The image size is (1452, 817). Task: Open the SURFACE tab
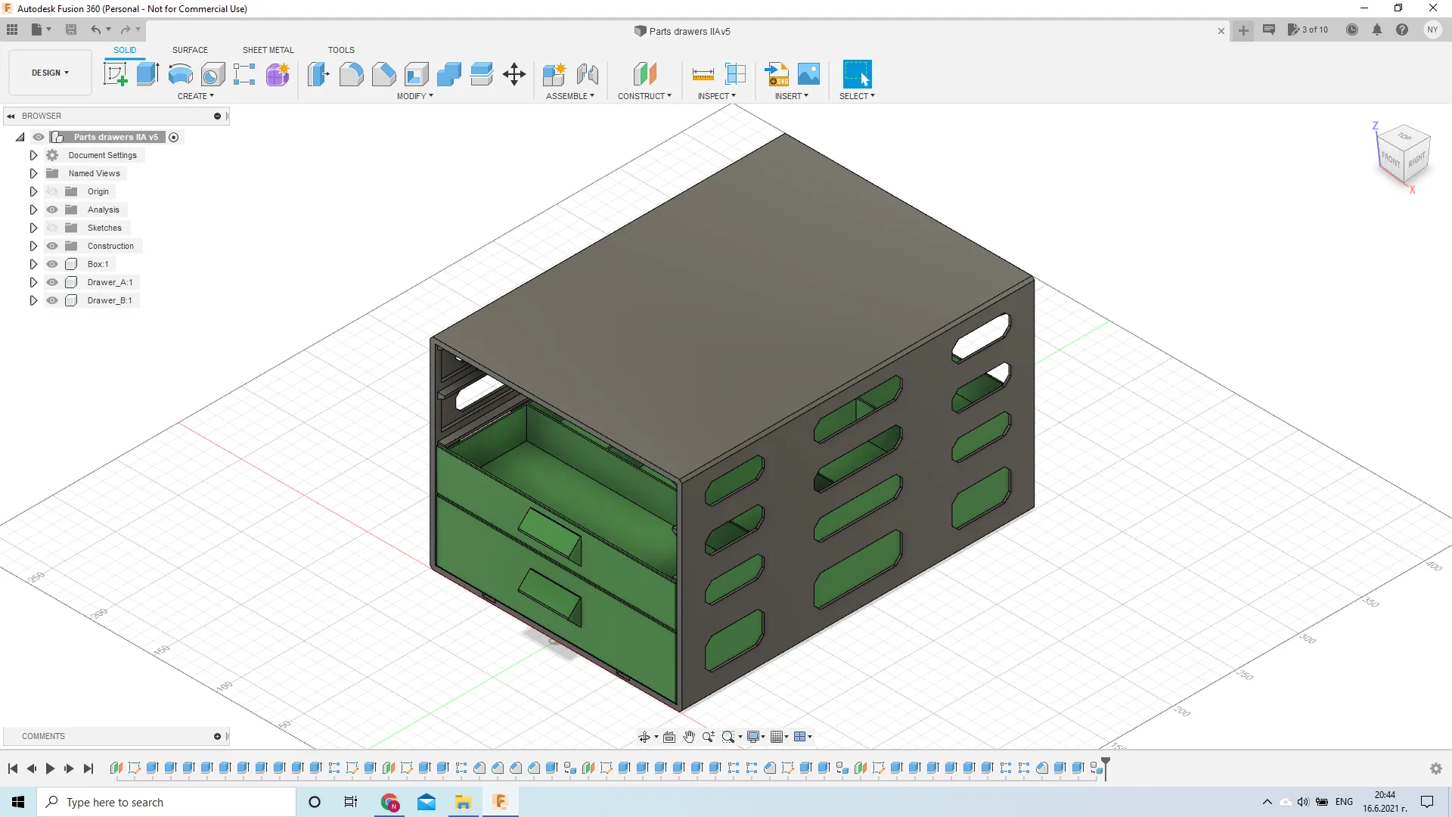[x=190, y=50]
